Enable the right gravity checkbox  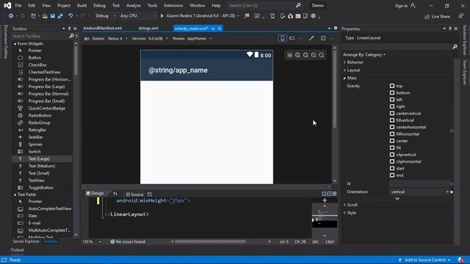click(392, 106)
